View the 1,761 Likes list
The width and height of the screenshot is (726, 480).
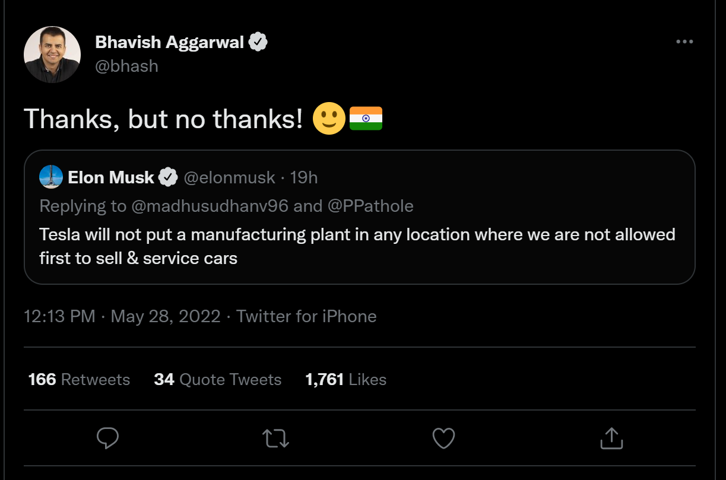[345, 380]
